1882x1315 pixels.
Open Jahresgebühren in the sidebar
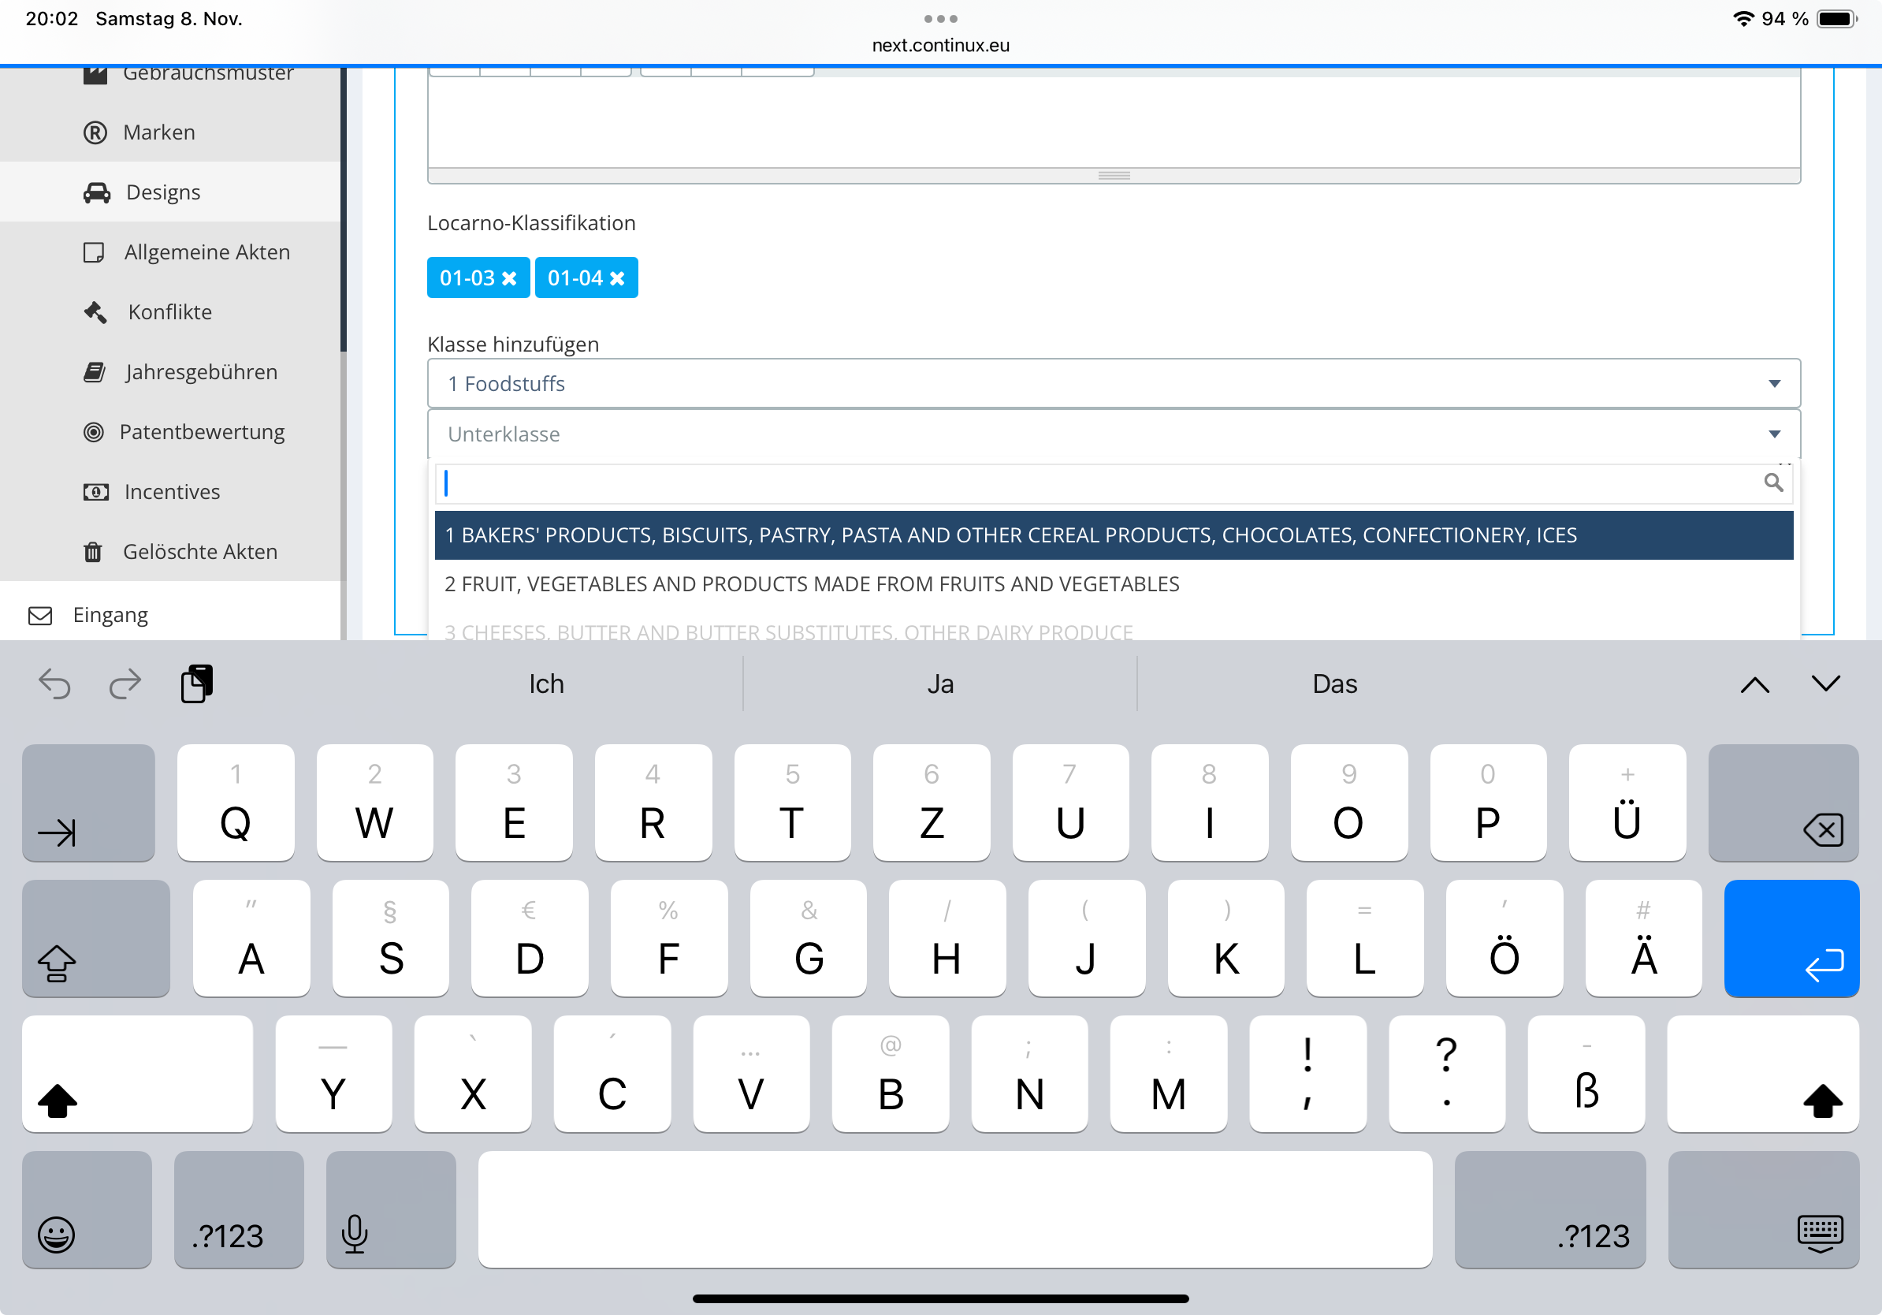pos(200,372)
